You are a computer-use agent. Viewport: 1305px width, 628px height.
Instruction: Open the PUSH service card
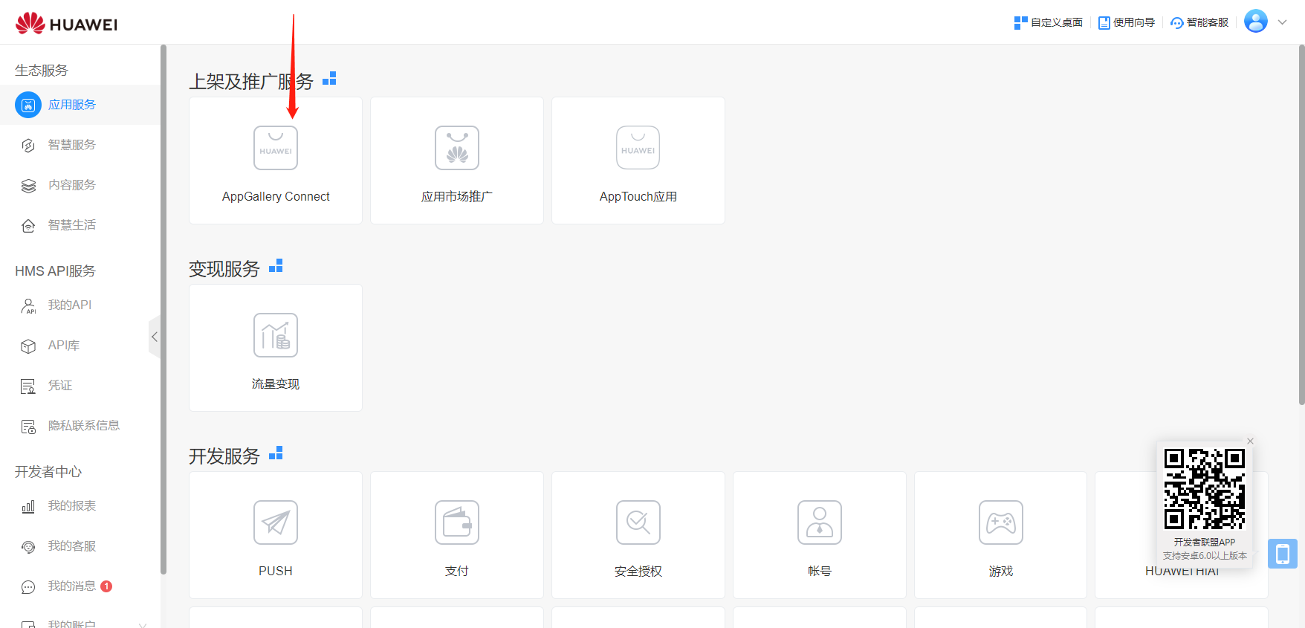276,535
